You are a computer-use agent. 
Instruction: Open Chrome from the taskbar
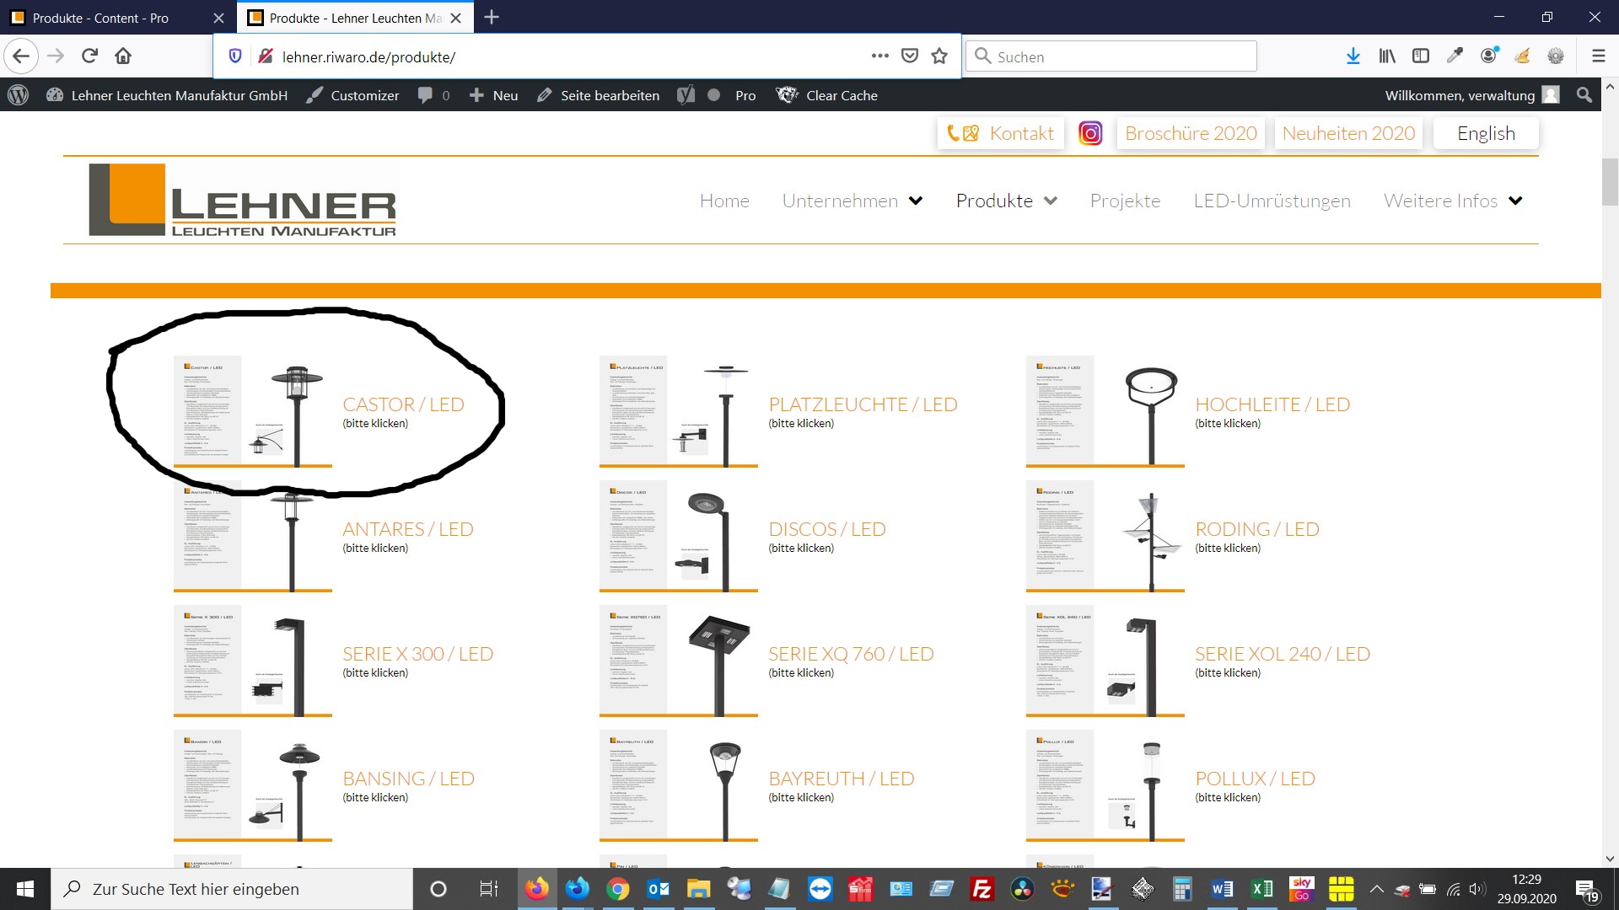618,889
